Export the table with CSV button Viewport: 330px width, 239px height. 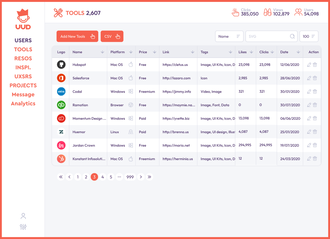pyautogui.click(x=112, y=36)
